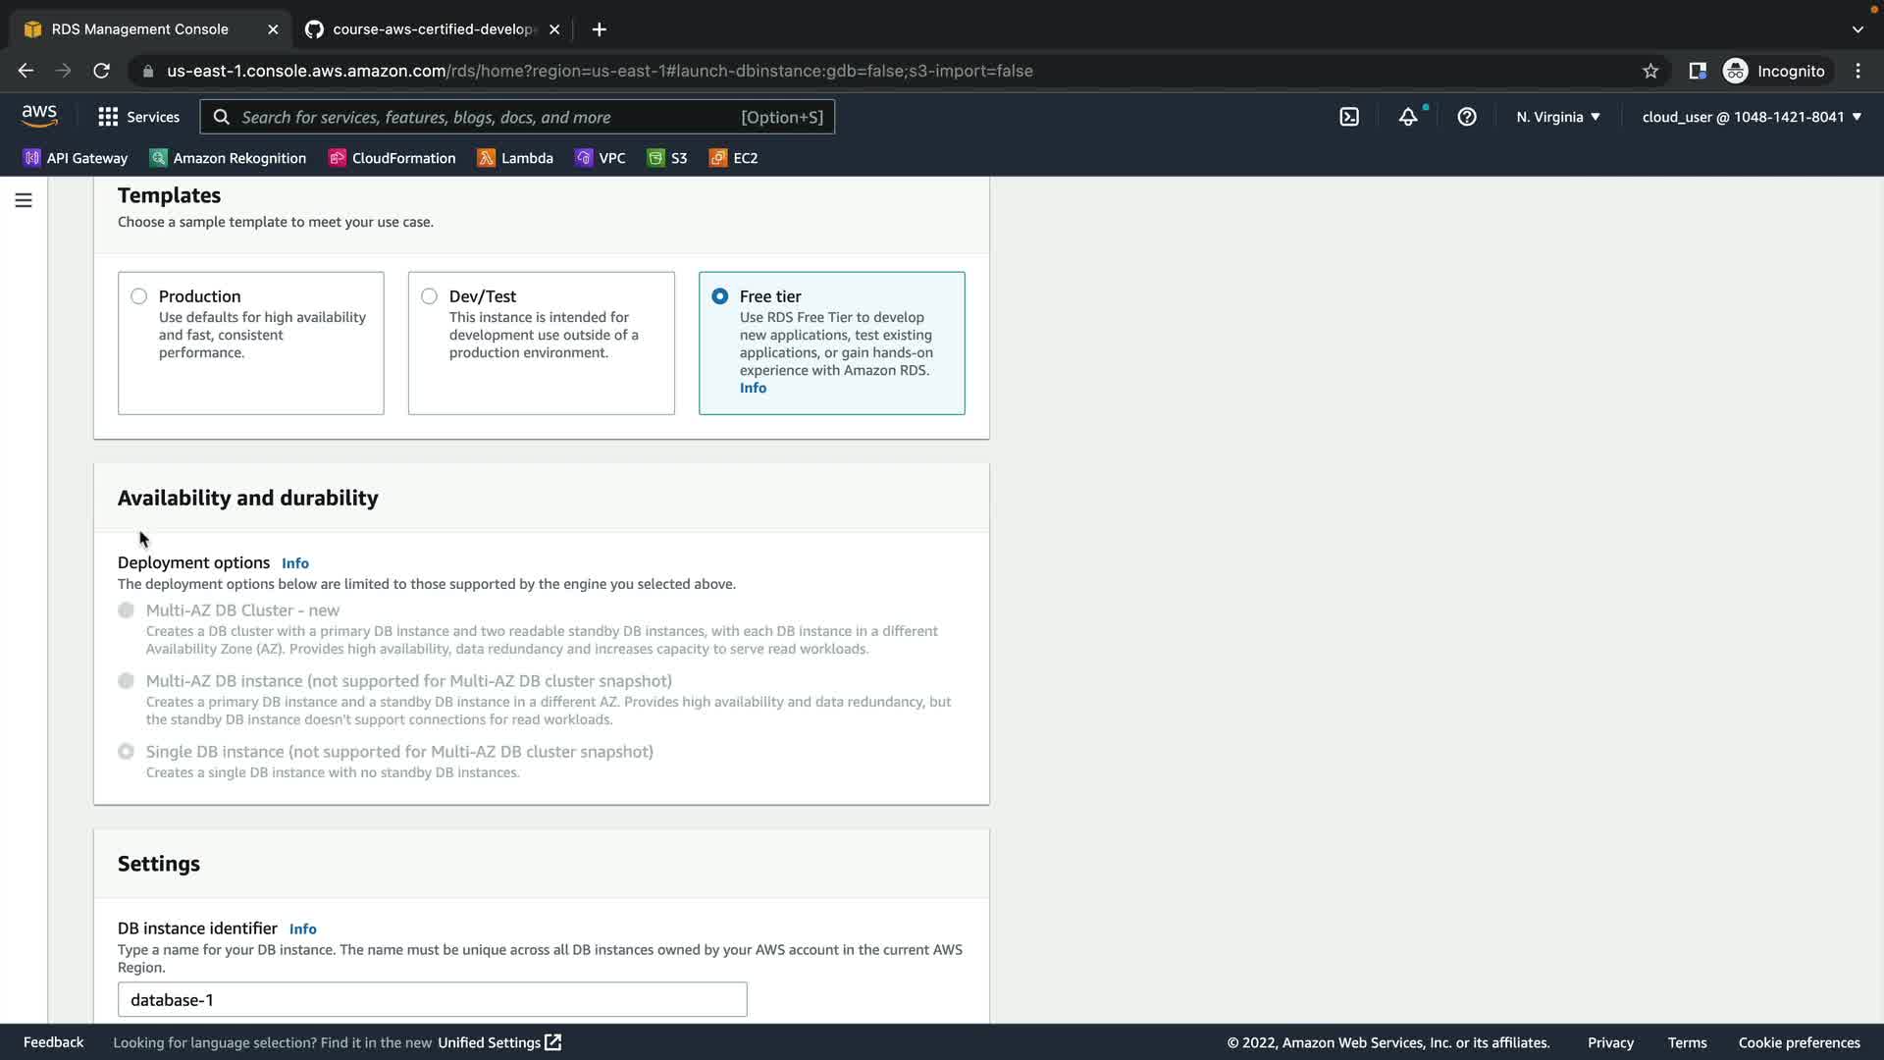Select the Production template radio
1884x1060 pixels.
point(139,296)
